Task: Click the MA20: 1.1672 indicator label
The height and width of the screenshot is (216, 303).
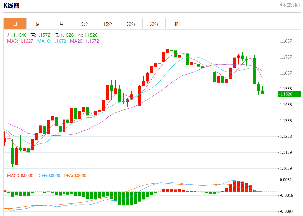Action: point(85,41)
